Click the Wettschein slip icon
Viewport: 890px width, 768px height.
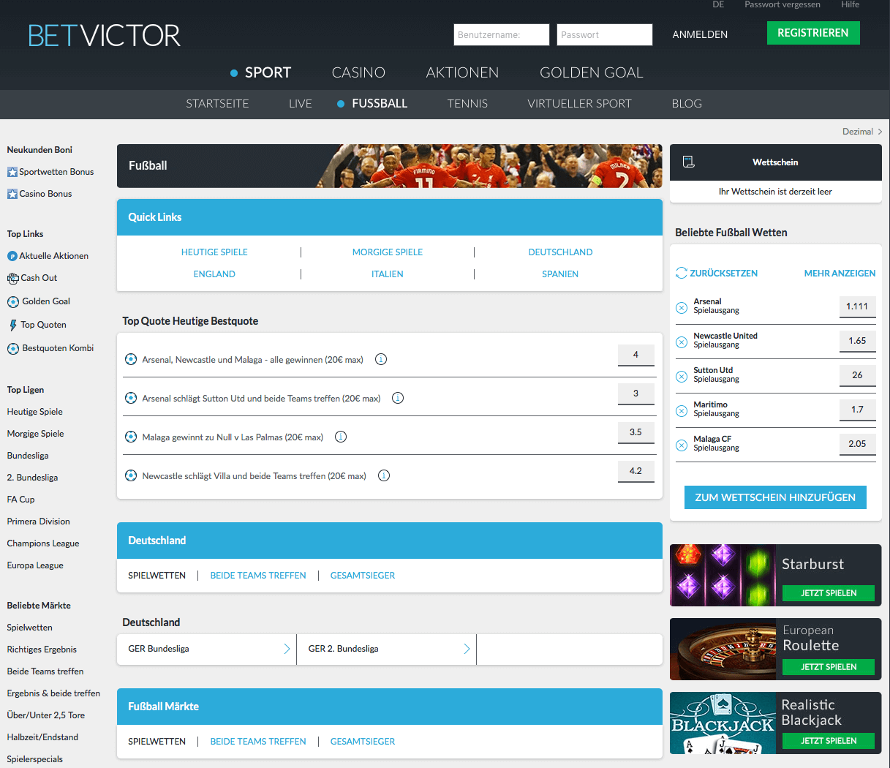[688, 162]
